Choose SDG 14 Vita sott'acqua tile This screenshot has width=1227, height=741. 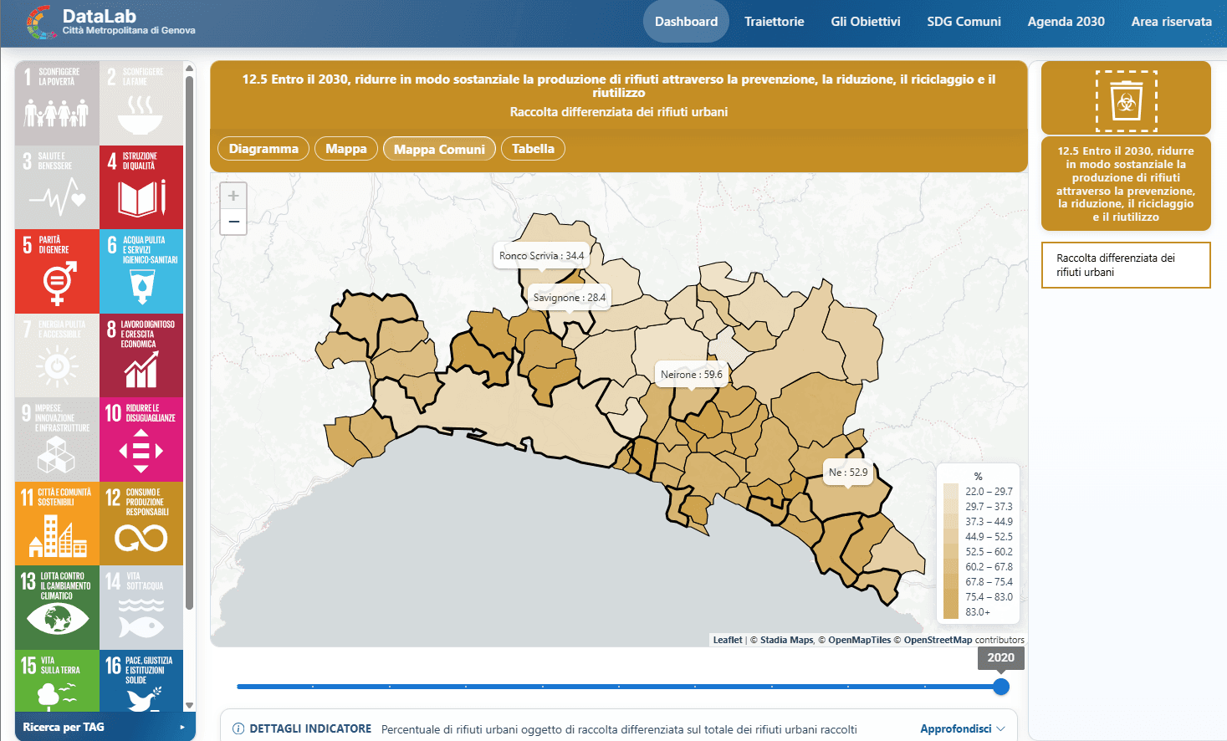(141, 608)
